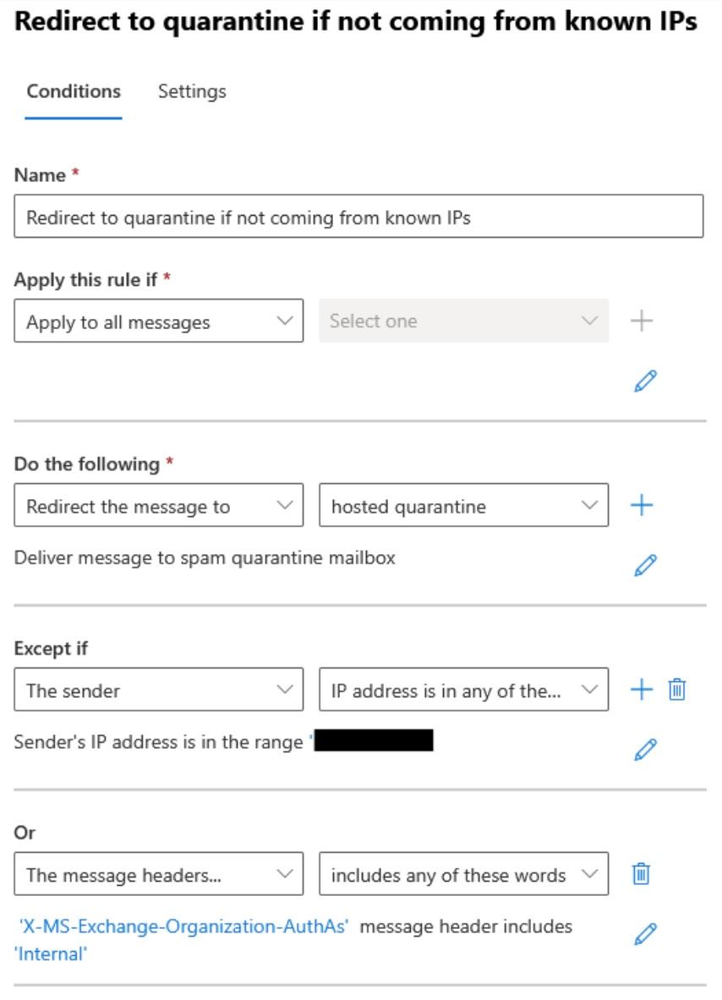Edit the message header includes condition
The width and height of the screenshot is (722, 1000).
point(645,934)
